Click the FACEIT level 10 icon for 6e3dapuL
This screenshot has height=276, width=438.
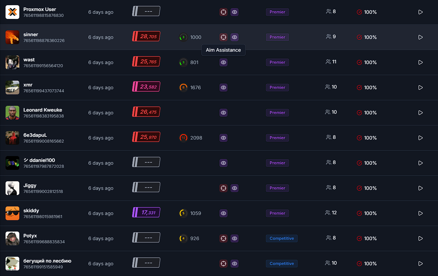[183, 138]
